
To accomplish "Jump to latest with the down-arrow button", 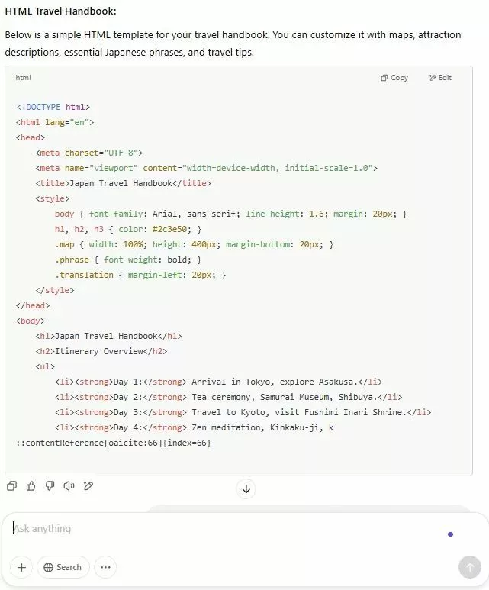I will (246, 489).
